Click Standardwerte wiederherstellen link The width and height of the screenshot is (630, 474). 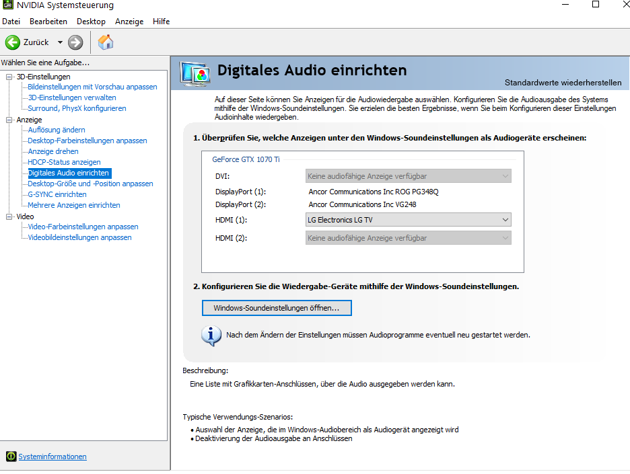tap(563, 83)
